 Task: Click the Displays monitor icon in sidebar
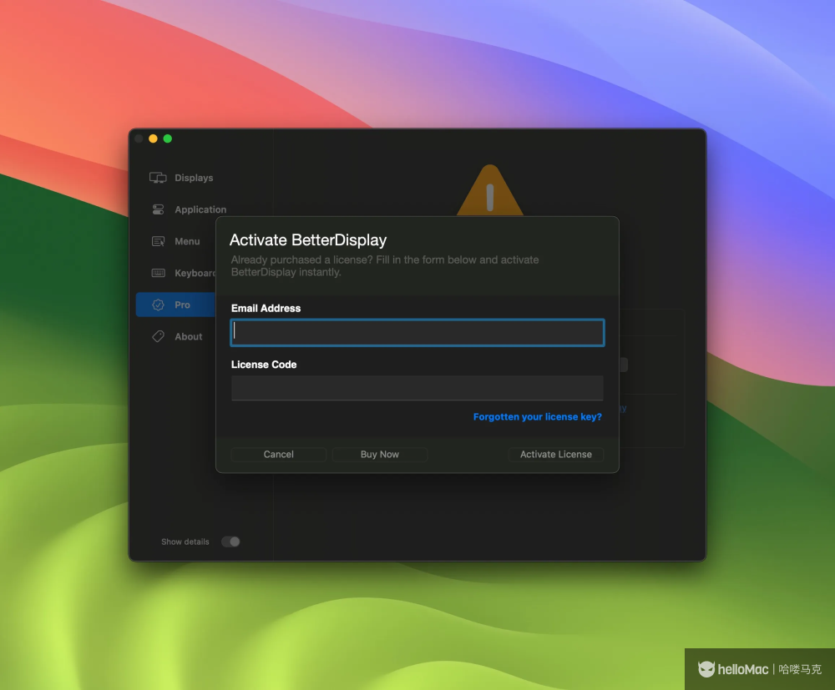158,178
